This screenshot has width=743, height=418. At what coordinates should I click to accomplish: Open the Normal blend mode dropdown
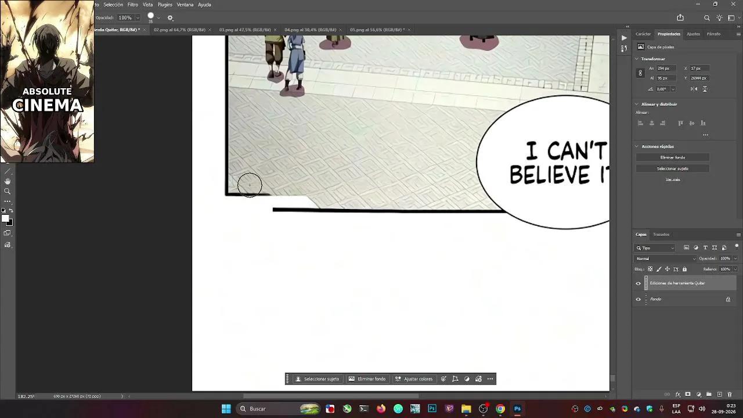666,259
